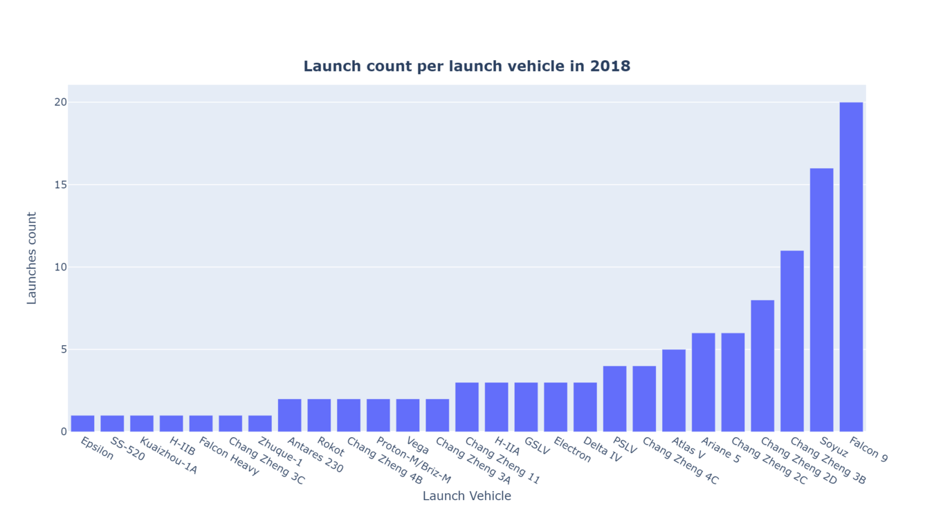934x509 pixels.
Task: Click the Proton-M/Briz-M x-axis label
Action: coord(413,460)
